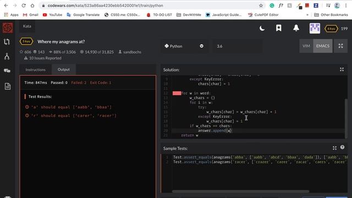Open notifications bell
352x198 pixels.
[x=296, y=28]
